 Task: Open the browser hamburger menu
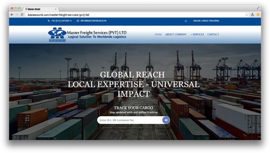point(258,15)
